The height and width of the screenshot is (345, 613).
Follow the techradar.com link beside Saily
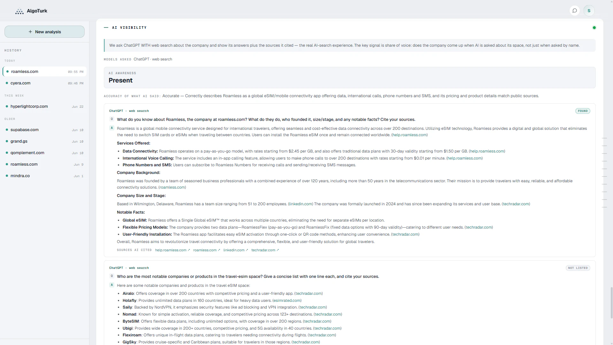point(313,307)
